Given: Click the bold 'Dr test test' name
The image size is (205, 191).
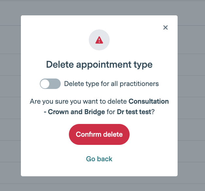Looking at the screenshot, I should pyautogui.click(x=134, y=112).
